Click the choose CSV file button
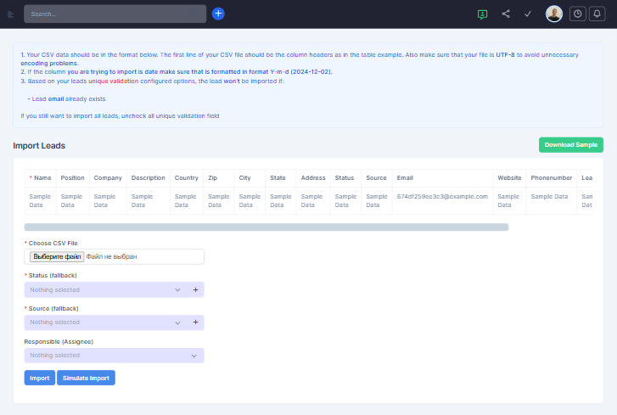617x415 pixels. tap(57, 256)
